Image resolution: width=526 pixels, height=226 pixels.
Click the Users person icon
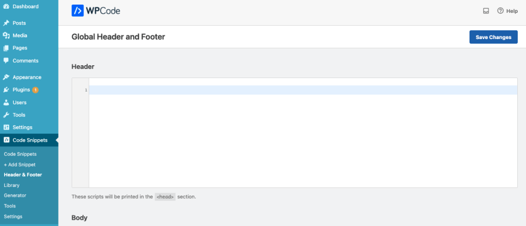coord(6,102)
